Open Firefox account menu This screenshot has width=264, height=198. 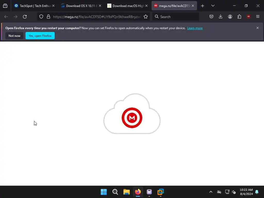[x=230, y=16]
